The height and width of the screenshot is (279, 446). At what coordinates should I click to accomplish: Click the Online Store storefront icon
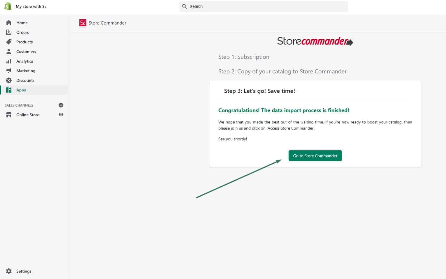(9, 115)
